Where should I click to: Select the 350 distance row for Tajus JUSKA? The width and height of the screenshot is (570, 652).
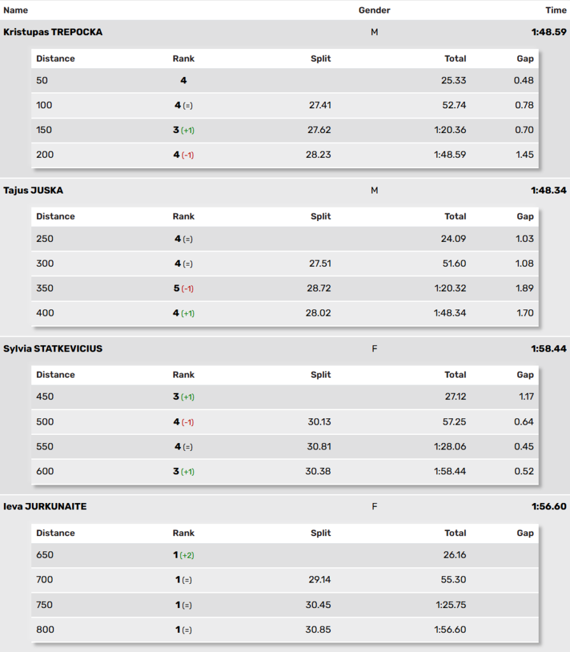(285, 288)
